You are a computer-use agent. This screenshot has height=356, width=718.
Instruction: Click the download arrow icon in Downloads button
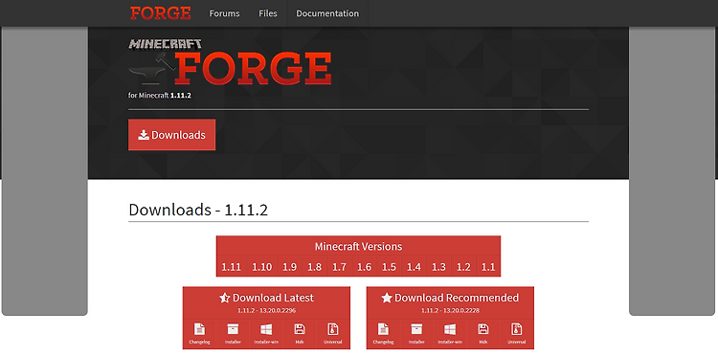(x=144, y=135)
